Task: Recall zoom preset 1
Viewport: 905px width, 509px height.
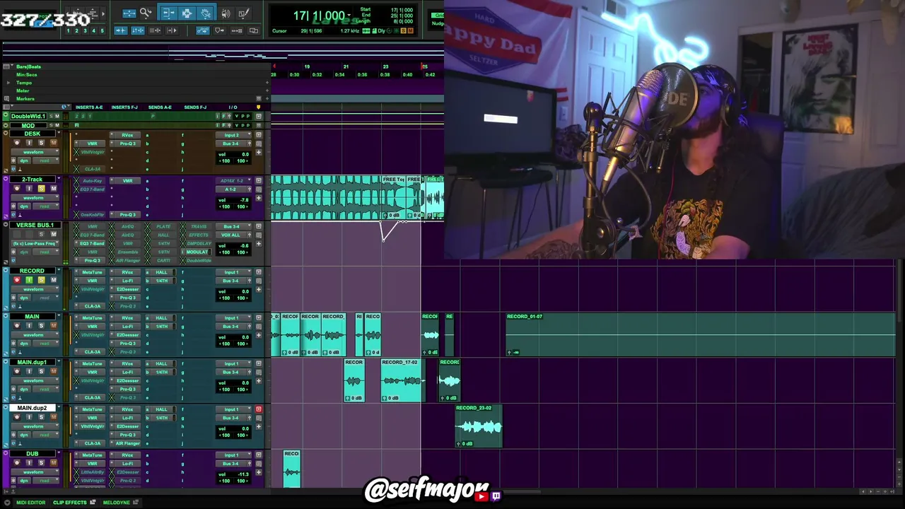Action: [x=68, y=30]
